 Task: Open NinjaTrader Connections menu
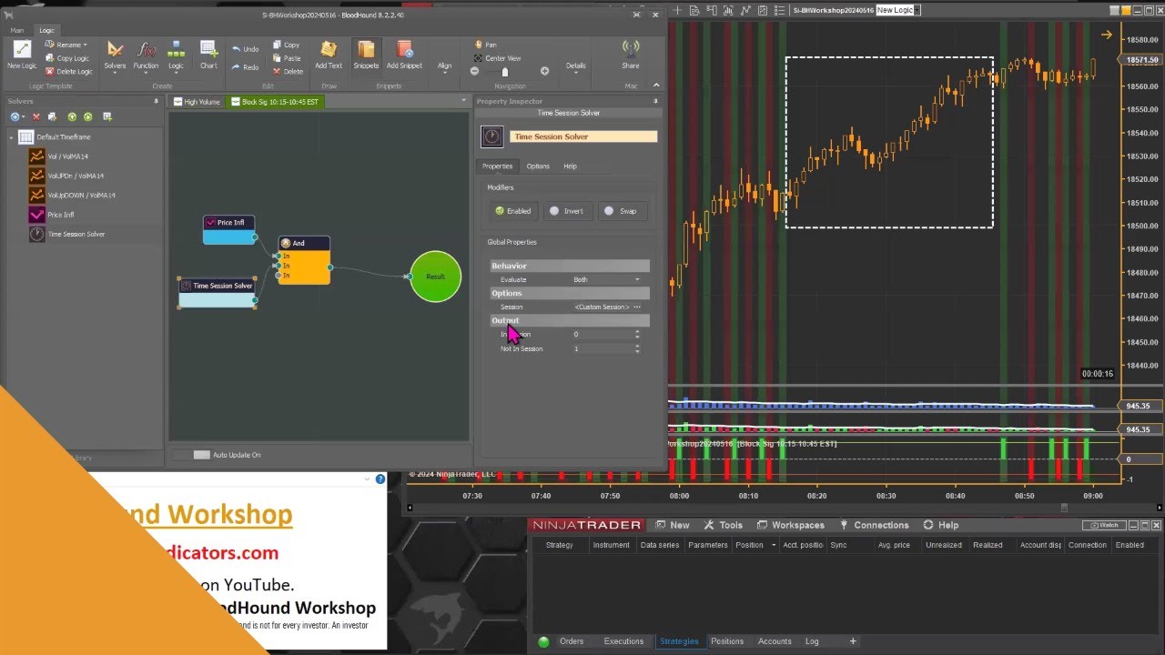click(x=874, y=525)
